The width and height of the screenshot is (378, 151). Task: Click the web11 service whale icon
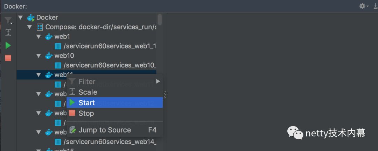49,75
